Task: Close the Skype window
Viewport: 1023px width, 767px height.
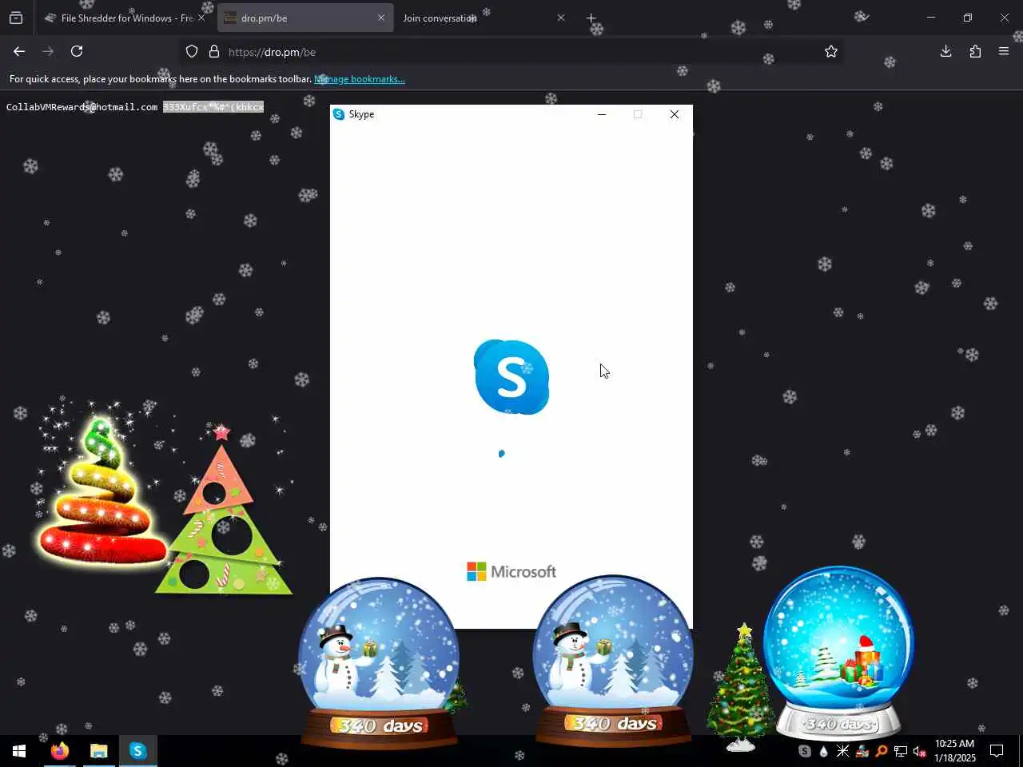Action: 675,114
